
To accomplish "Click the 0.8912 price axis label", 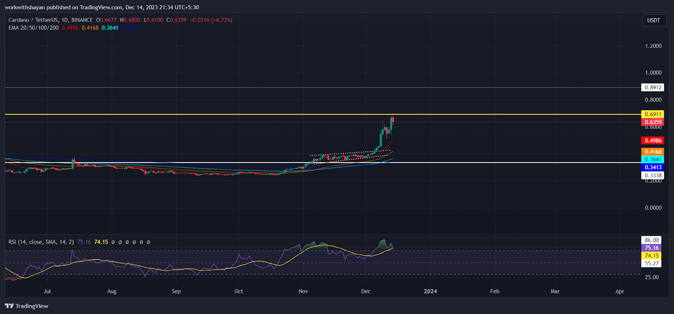I will (653, 88).
